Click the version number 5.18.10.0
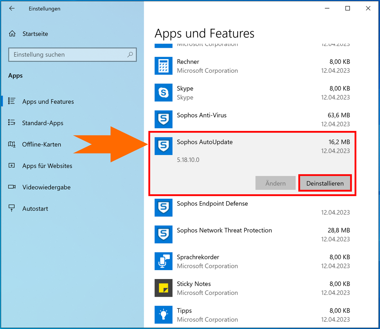Image resolution: width=380 pixels, height=329 pixels. [x=188, y=160]
